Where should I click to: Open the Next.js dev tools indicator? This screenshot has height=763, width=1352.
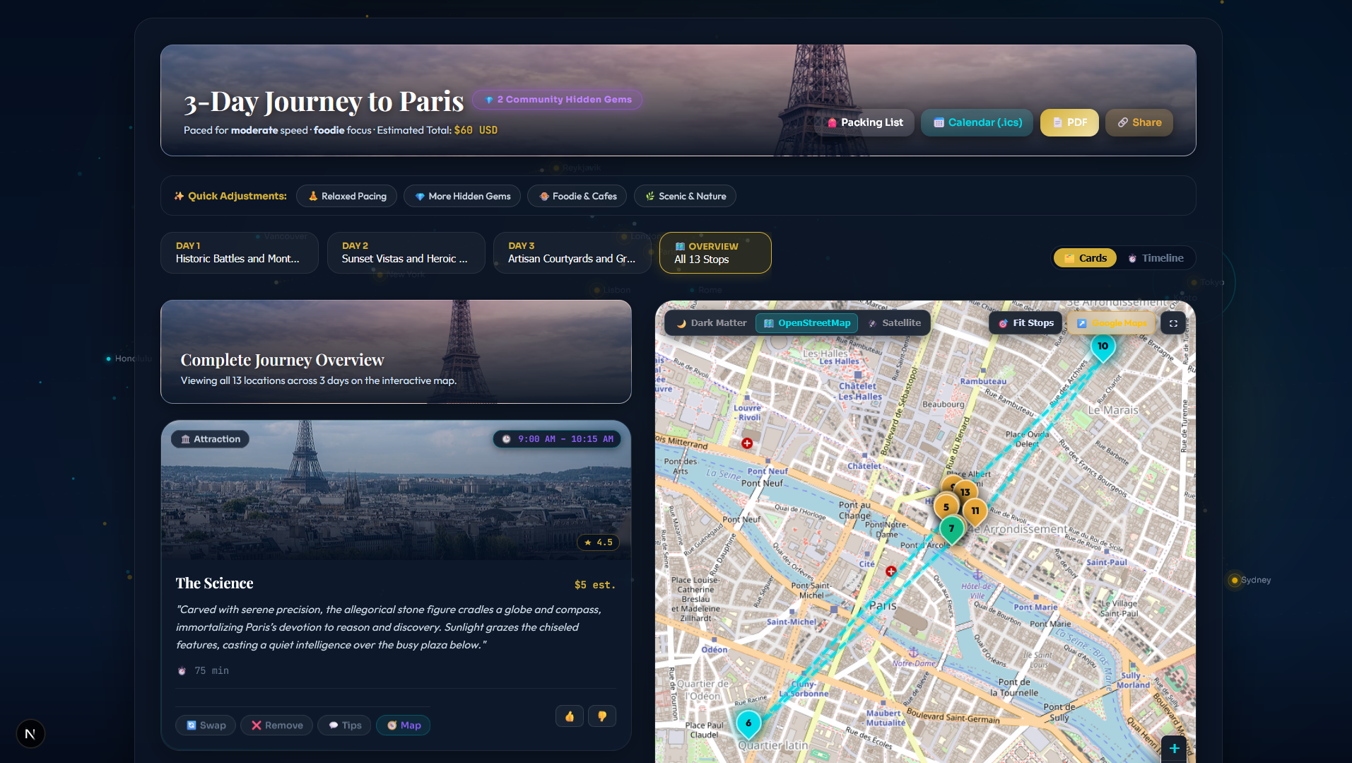(30, 733)
